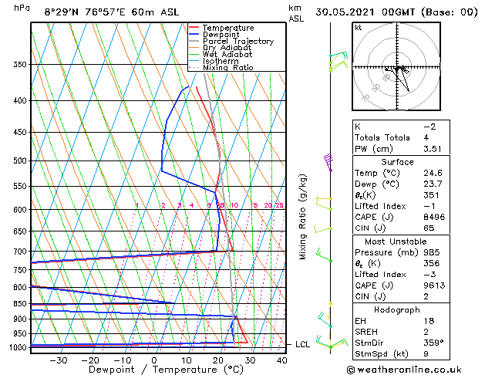Click the blue Dewpoint legend line swatch
485x375 pixels.
click(194, 34)
